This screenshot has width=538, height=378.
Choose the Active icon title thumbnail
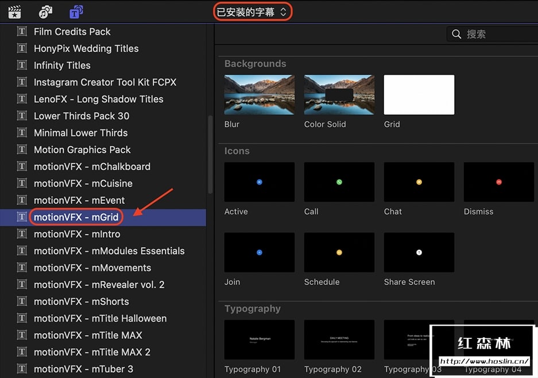click(260, 182)
